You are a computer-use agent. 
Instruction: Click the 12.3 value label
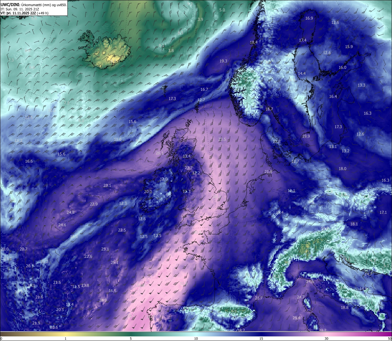pos(123,203)
